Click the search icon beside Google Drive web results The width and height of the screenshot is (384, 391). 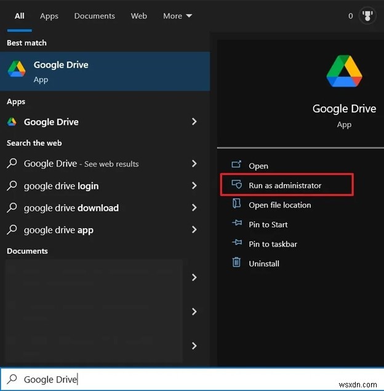[12, 164]
